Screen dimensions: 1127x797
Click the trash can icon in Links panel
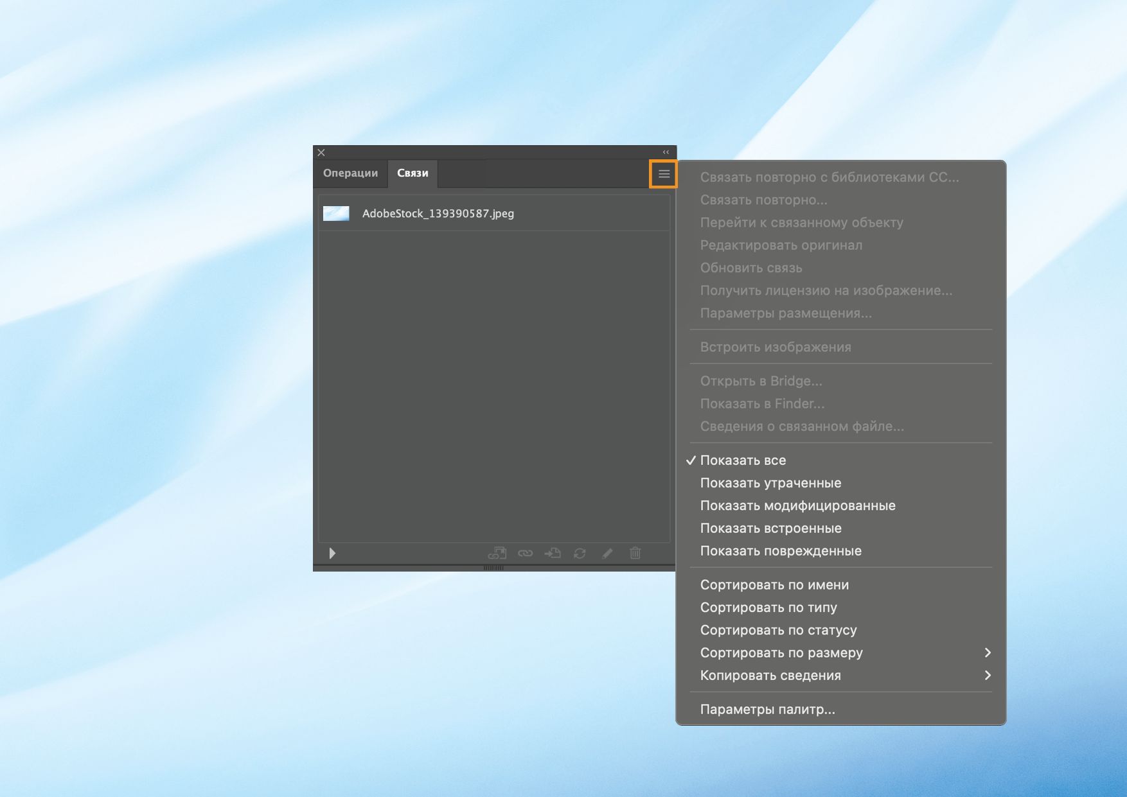pyautogui.click(x=635, y=553)
